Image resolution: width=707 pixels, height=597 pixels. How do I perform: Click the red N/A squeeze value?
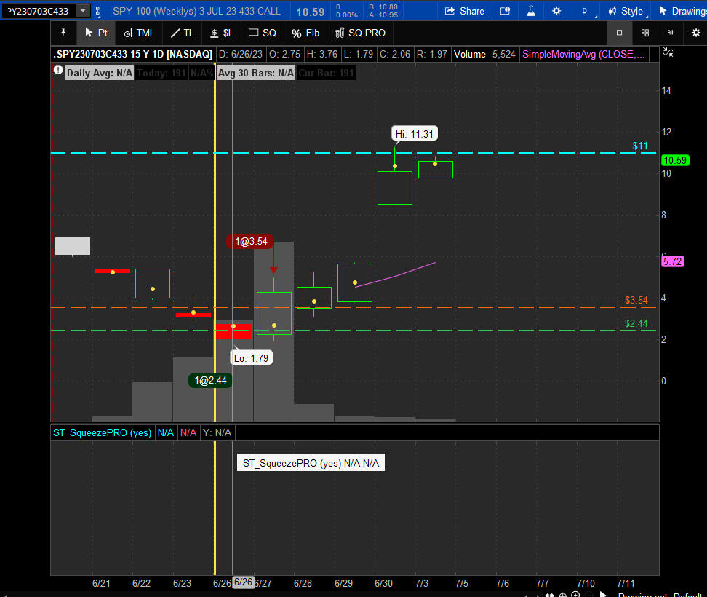point(188,432)
